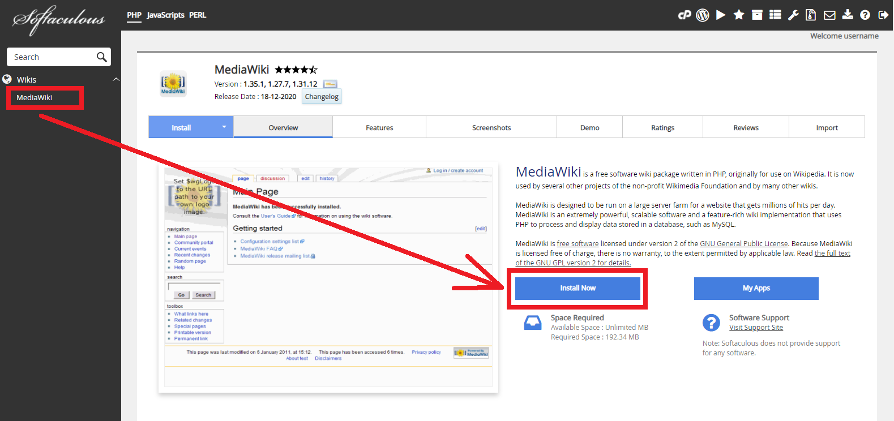Open the Ratings tab
The image size is (894, 421).
point(663,127)
